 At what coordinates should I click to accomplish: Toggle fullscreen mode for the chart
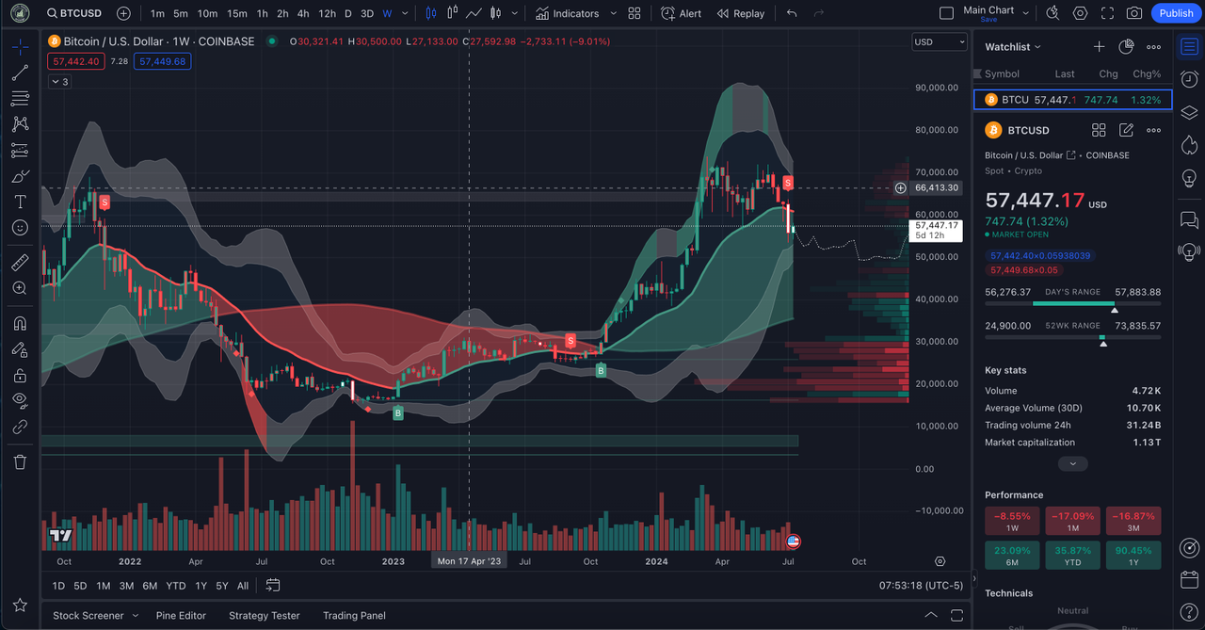pos(1108,13)
